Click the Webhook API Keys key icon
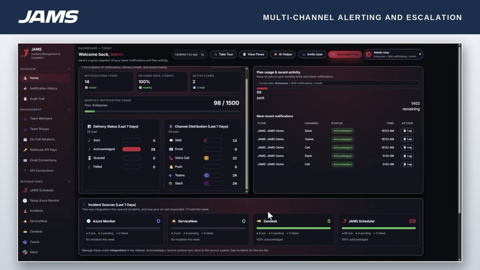 [25, 150]
